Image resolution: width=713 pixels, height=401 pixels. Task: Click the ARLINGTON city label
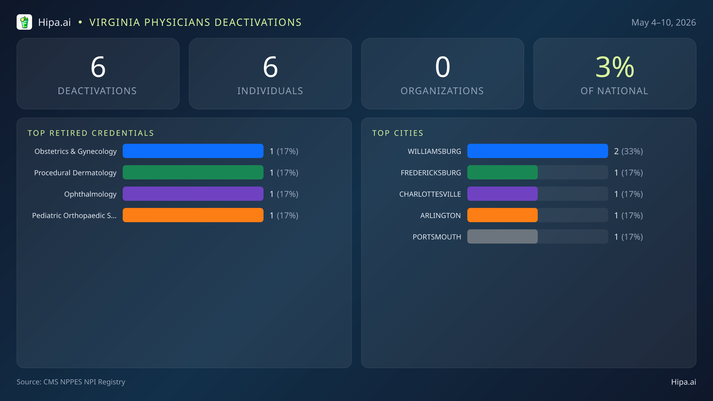[x=440, y=215]
